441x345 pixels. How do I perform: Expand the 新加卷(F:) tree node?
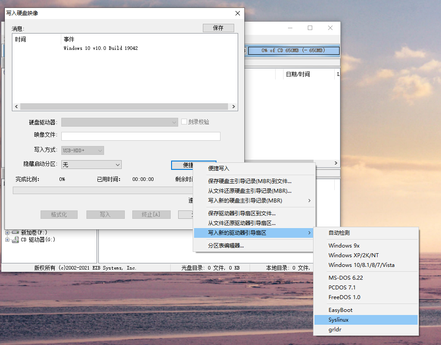7,232
